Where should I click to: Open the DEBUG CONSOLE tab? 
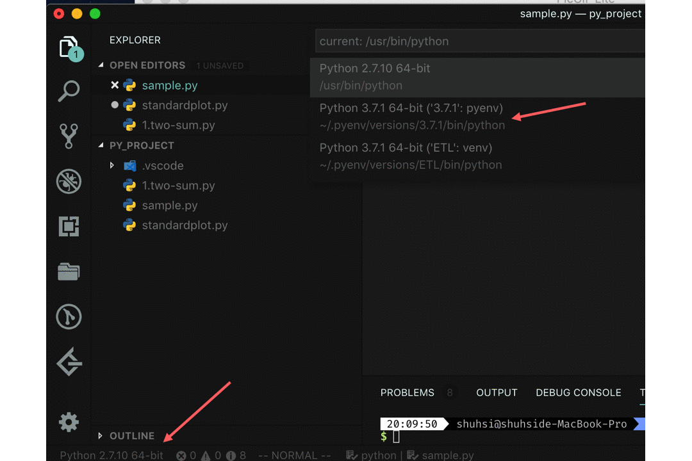click(578, 392)
